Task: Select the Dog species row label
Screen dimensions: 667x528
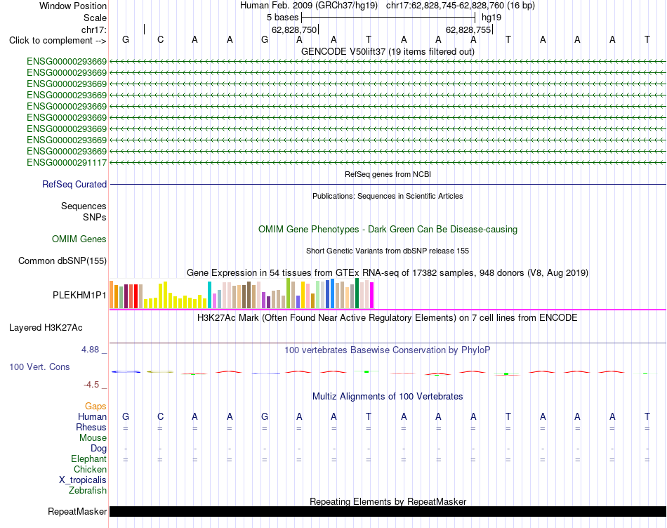Action: [x=98, y=449]
